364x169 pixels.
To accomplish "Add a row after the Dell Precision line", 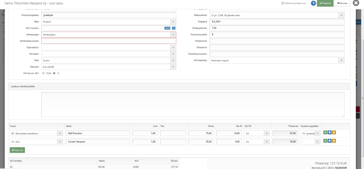I will click(325, 133).
